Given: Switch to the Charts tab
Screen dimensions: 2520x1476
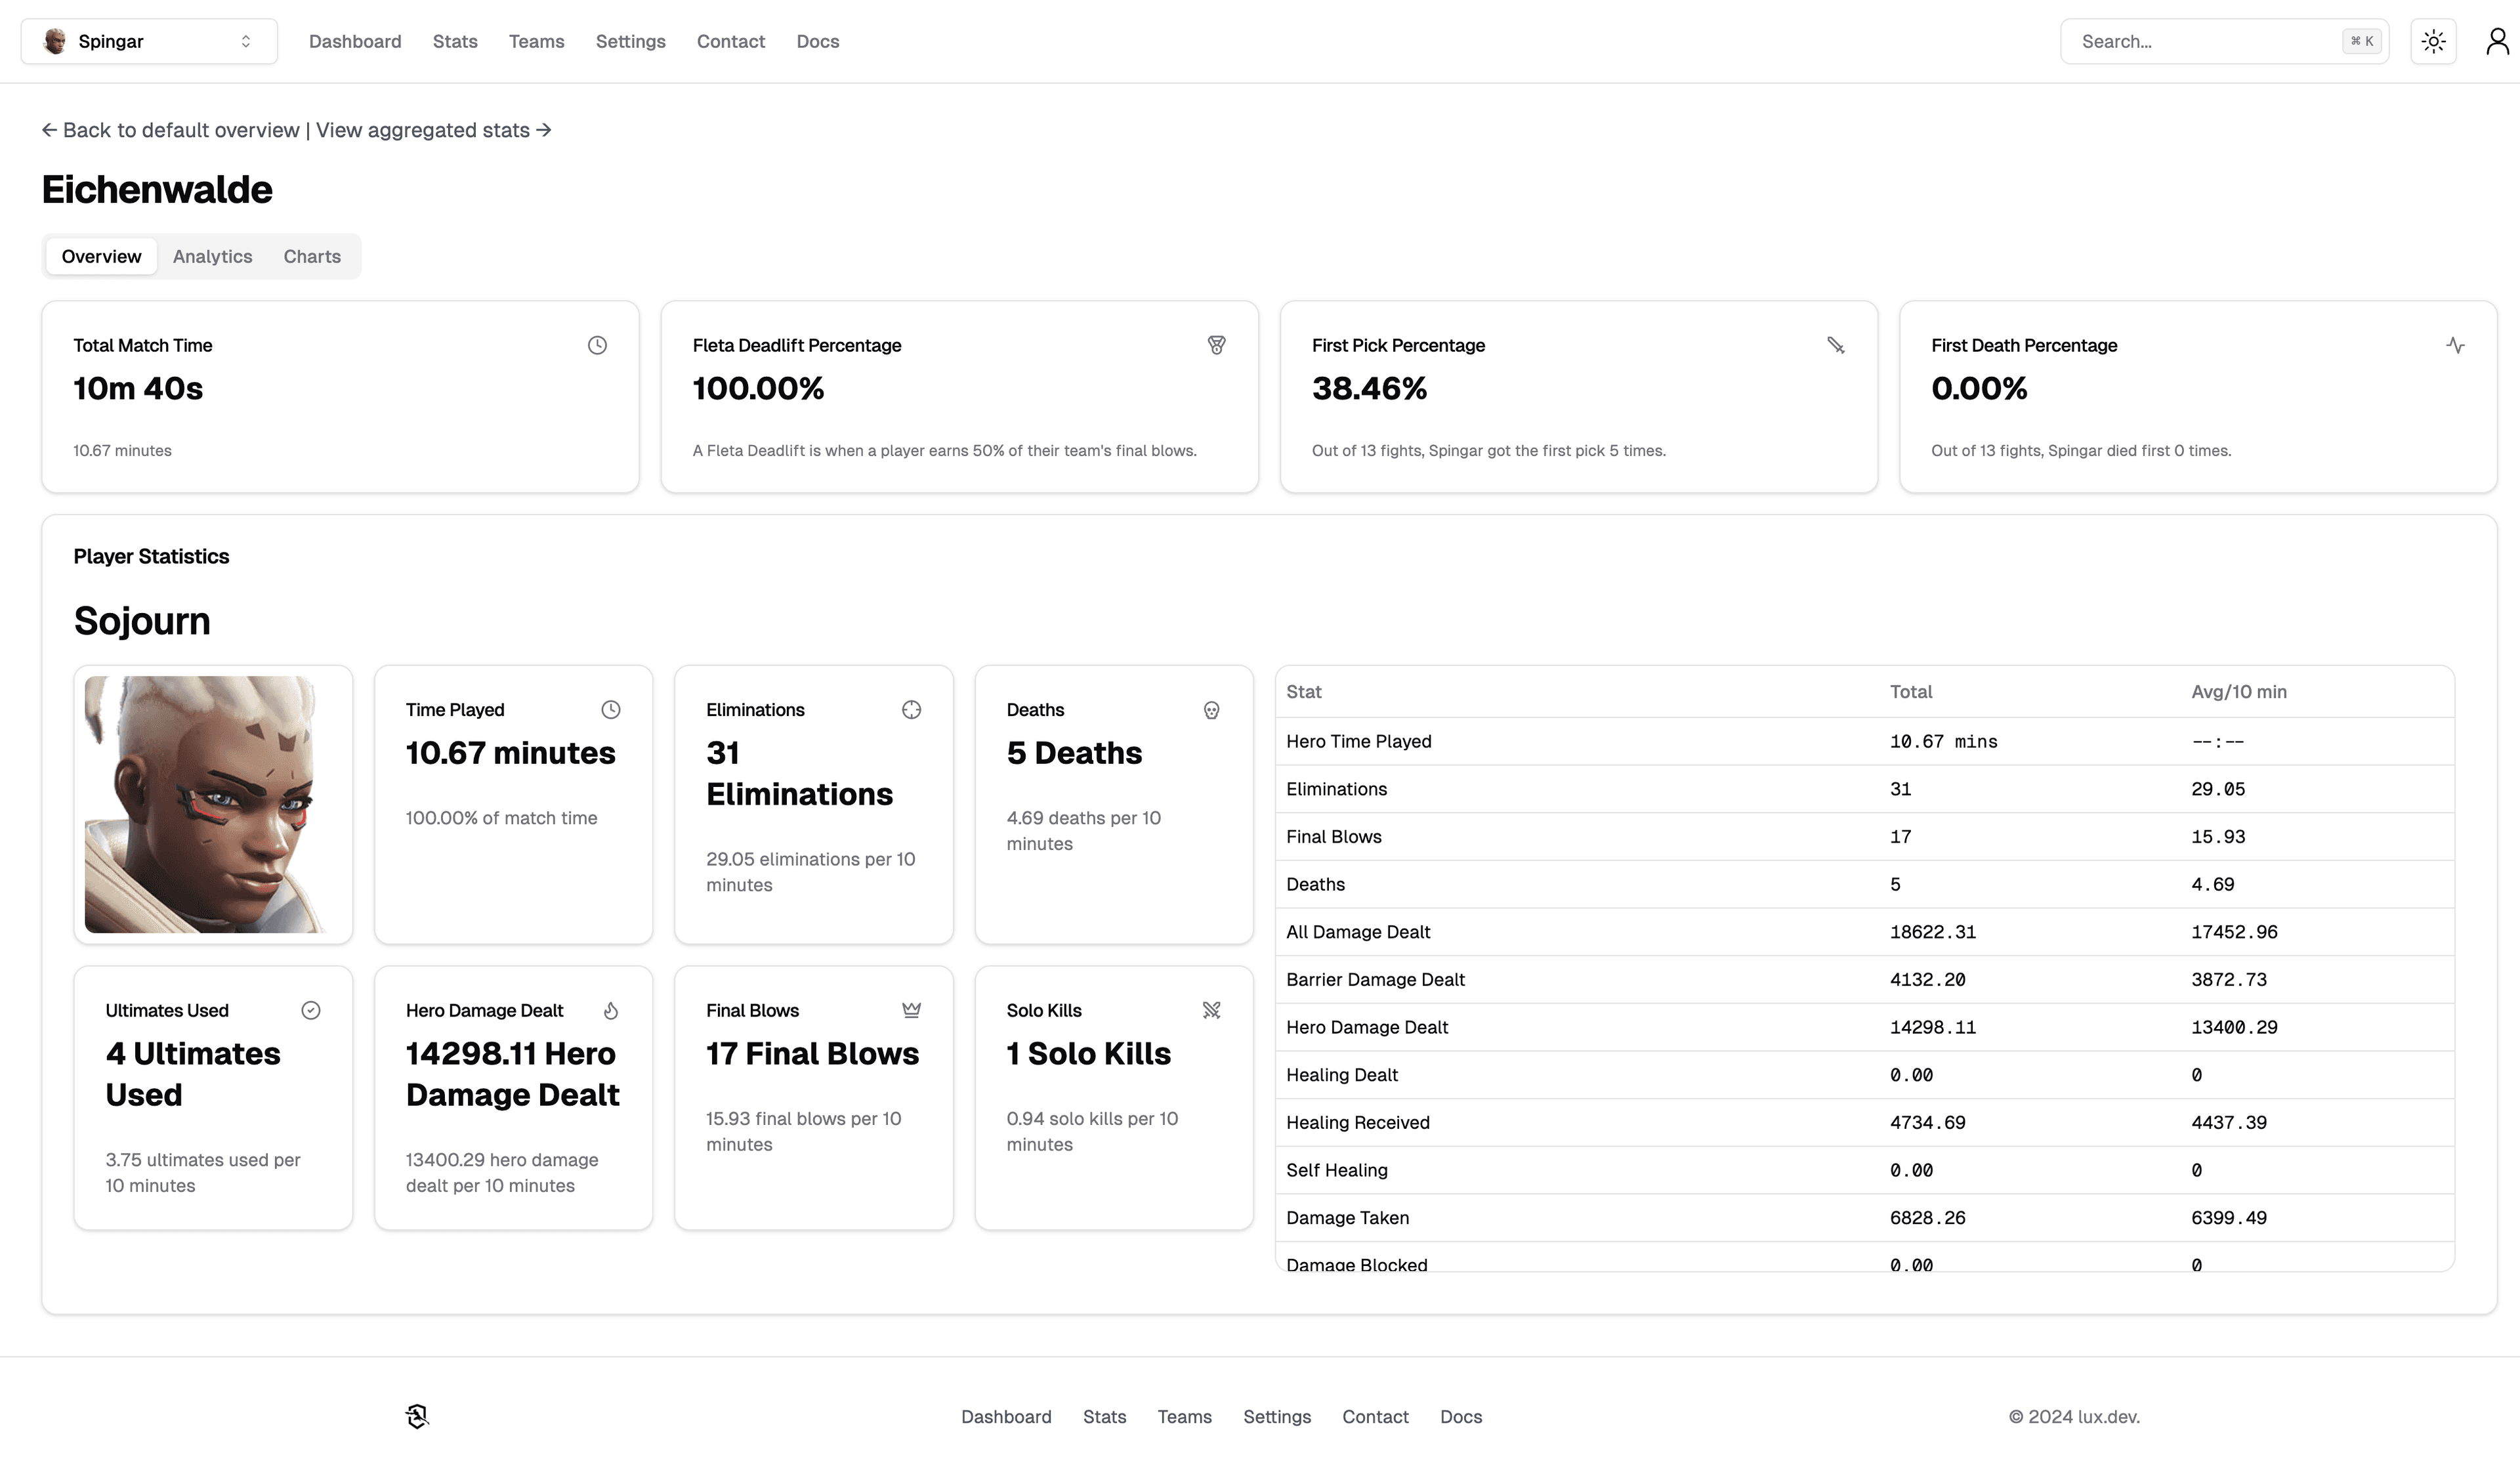Looking at the screenshot, I should [312, 257].
